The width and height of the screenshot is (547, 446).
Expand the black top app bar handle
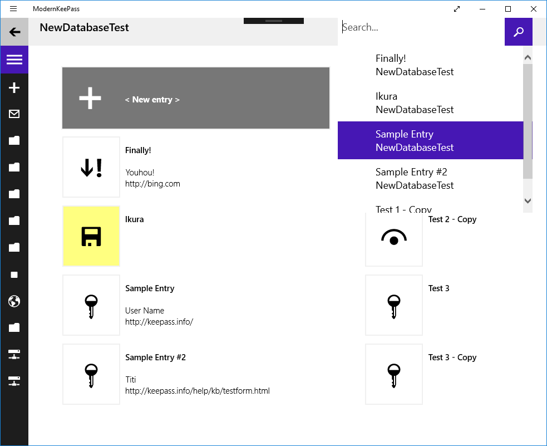click(274, 21)
